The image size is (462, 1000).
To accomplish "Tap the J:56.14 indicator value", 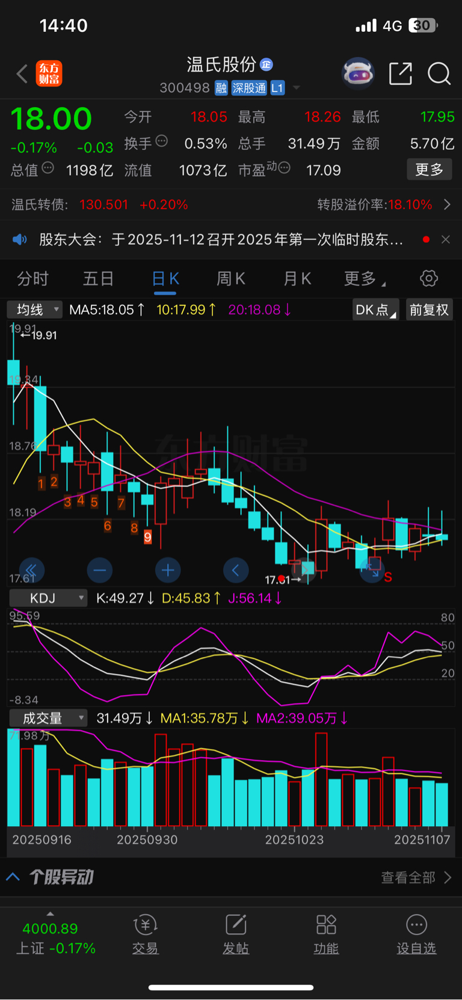I will click(255, 598).
